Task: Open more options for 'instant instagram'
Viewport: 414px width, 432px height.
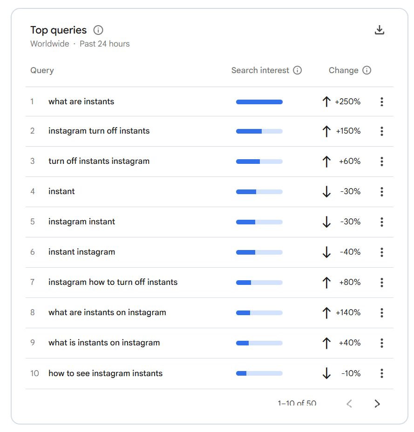Action: pos(382,252)
